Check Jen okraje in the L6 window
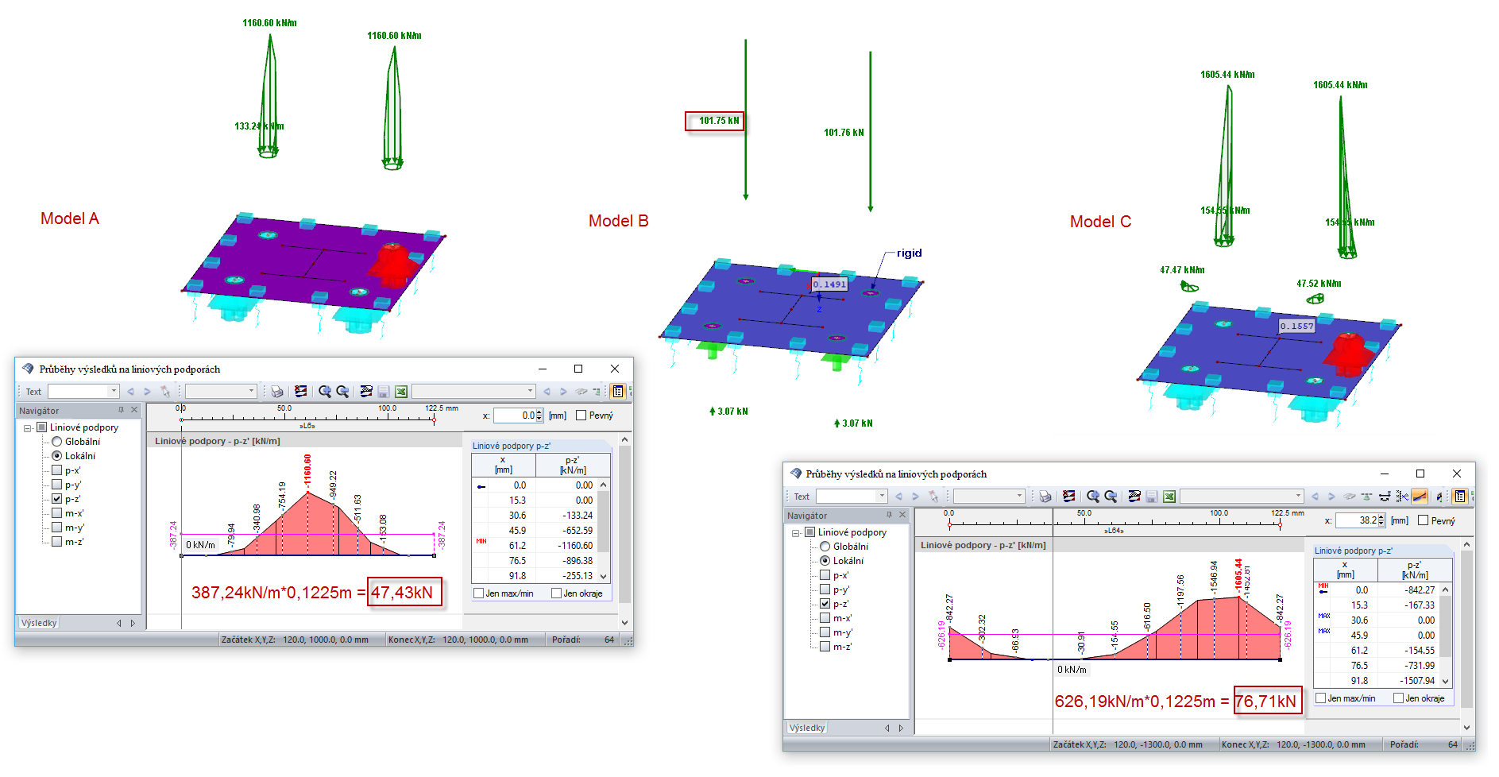Viewport: 1499px width, 777px height. [556, 593]
